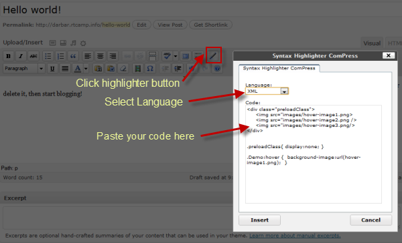Insert embedded media film icon
Screen dimensions: 402x243
(x=137, y=69)
